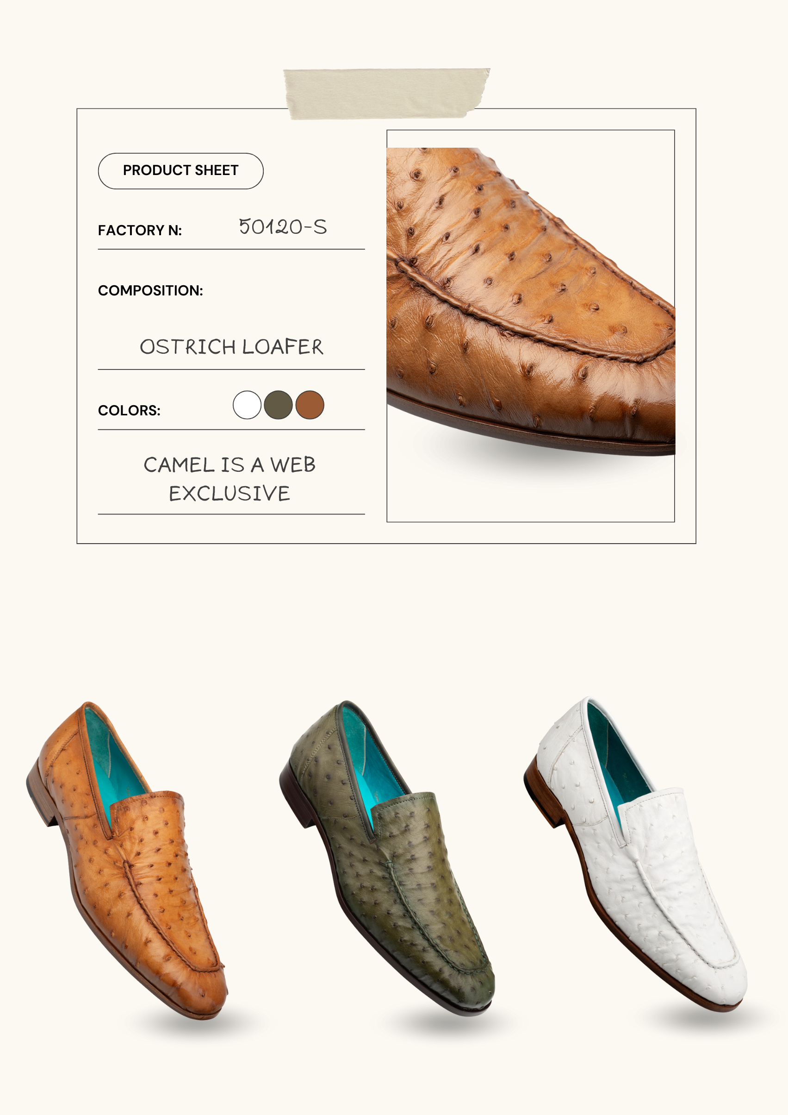Viewport: 788px width, 1115px height.
Task: Click the CAMEL IS A WEB EXCLUSIVE note
Action: [x=230, y=479]
